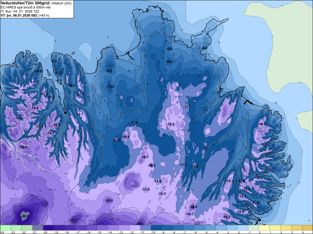Click the initial time 'IT: Sun. 04. 01. 2026 12Z'

coord(20,11)
